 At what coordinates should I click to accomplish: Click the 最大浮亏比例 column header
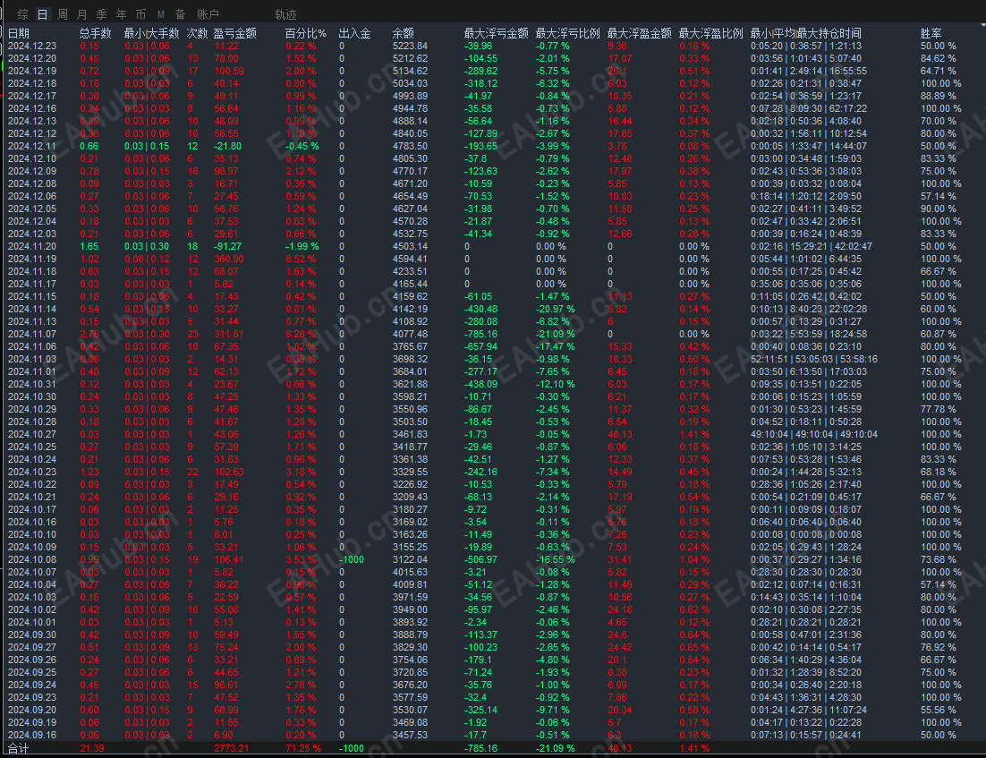coord(568,33)
